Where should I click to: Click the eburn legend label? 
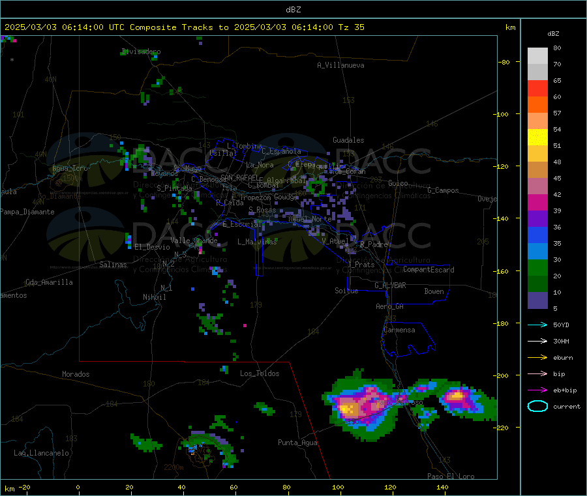point(563,358)
